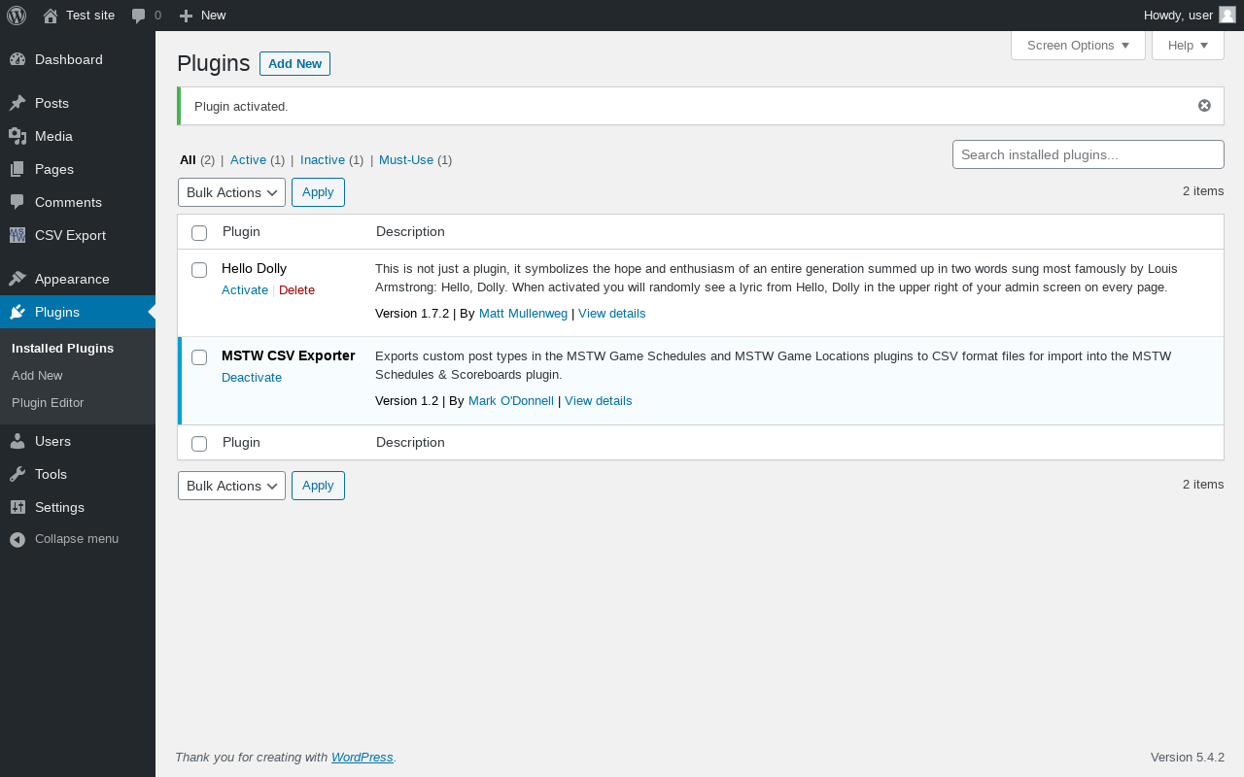Click the CSV Export menu icon

(17, 235)
